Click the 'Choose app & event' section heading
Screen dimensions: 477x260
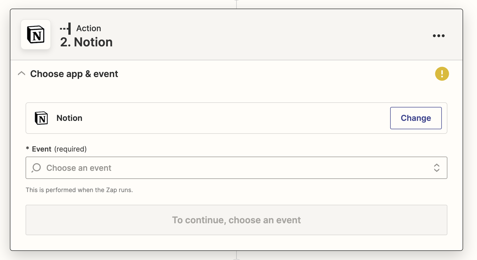click(x=74, y=74)
